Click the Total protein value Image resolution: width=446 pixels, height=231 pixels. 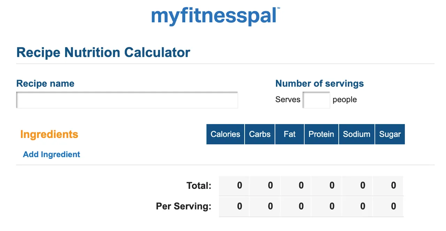click(332, 185)
